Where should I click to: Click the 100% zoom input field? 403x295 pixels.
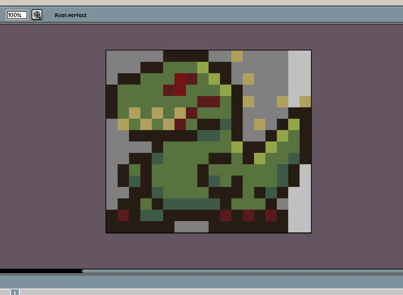17,15
